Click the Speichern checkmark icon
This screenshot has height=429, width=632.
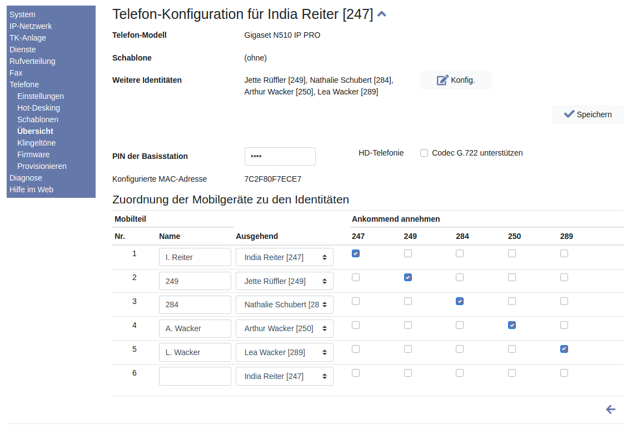pos(569,114)
